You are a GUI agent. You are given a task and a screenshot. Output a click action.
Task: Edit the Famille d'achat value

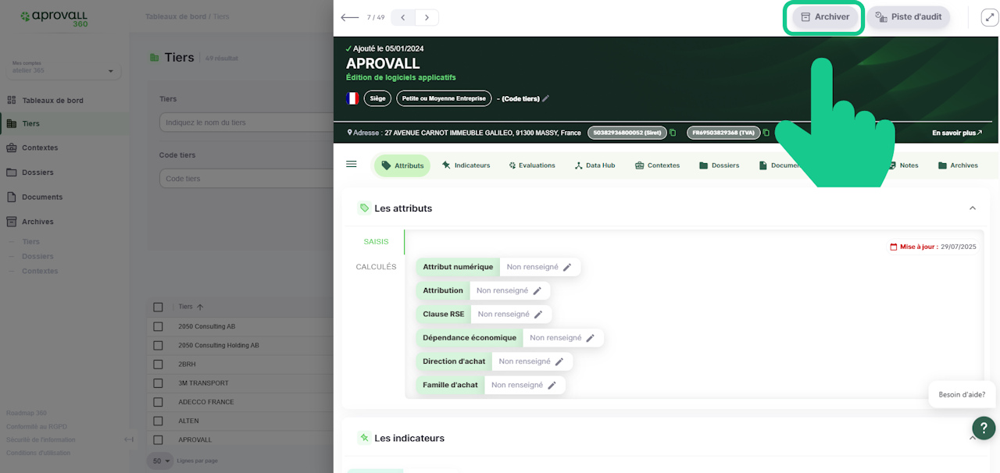click(552, 385)
